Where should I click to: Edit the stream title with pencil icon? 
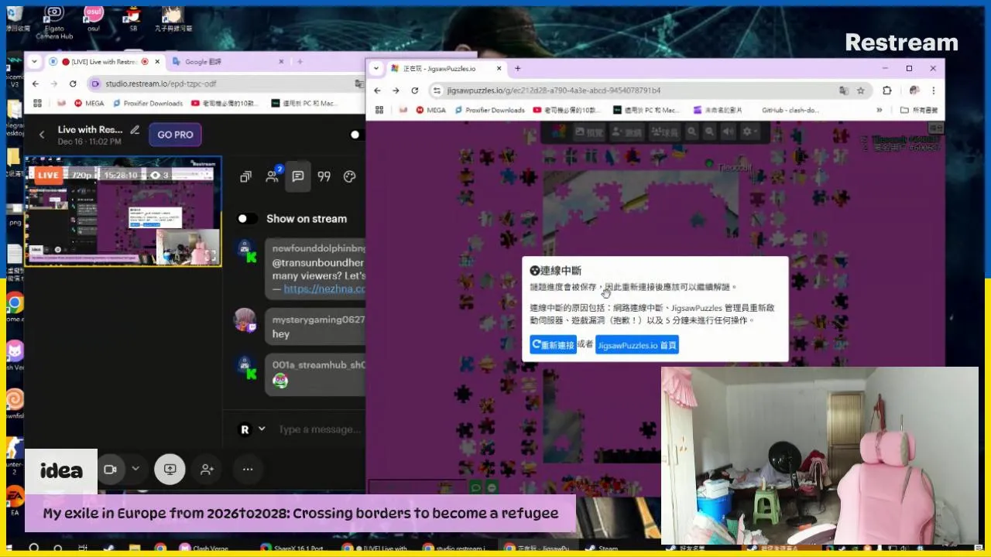pos(135,130)
